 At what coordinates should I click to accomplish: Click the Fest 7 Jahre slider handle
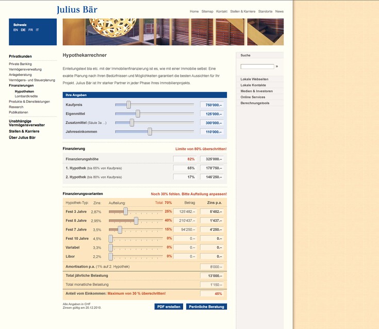120,229
